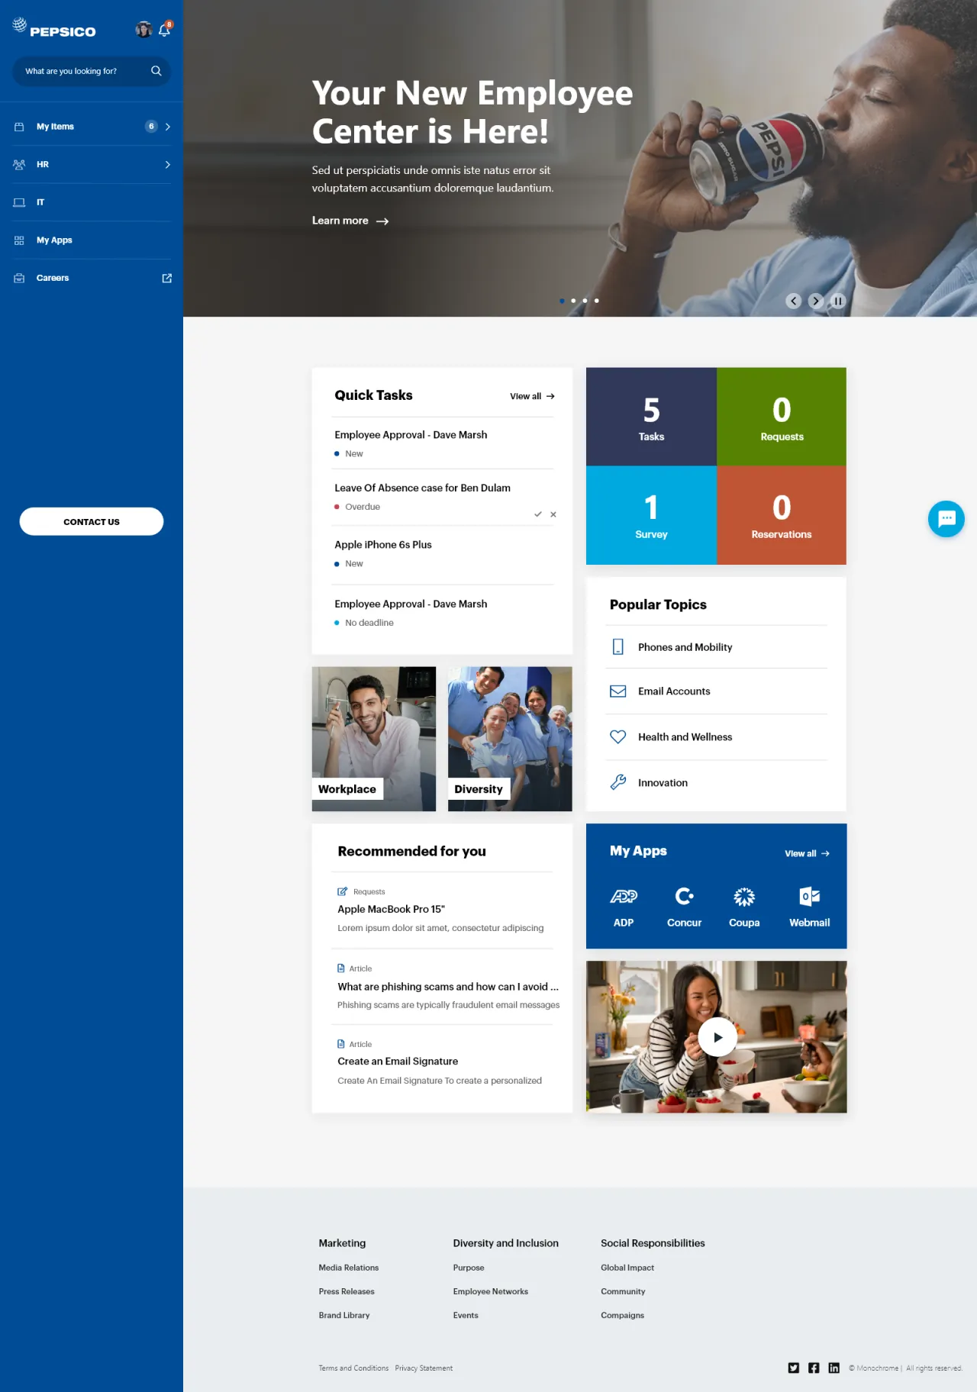The height and width of the screenshot is (1392, 977).
Task: Open the Twitter footer icon
Action: tap(794, 1368)
